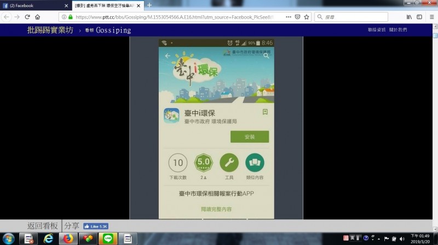Toggle the Firefox sidebar view
438x245 pixels.
pos(419,17)
